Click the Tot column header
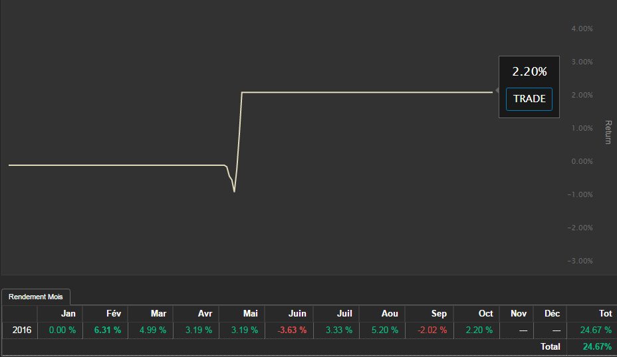The width and height of the screenshot is (617, 357). [x=605, y=313]
